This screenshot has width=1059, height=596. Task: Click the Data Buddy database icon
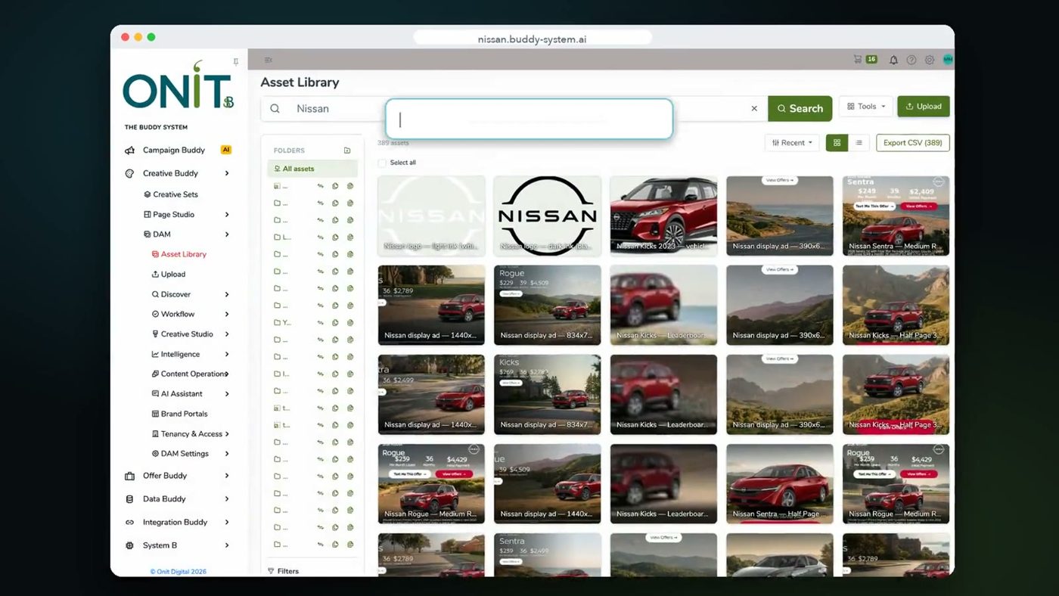pos(129,499)
